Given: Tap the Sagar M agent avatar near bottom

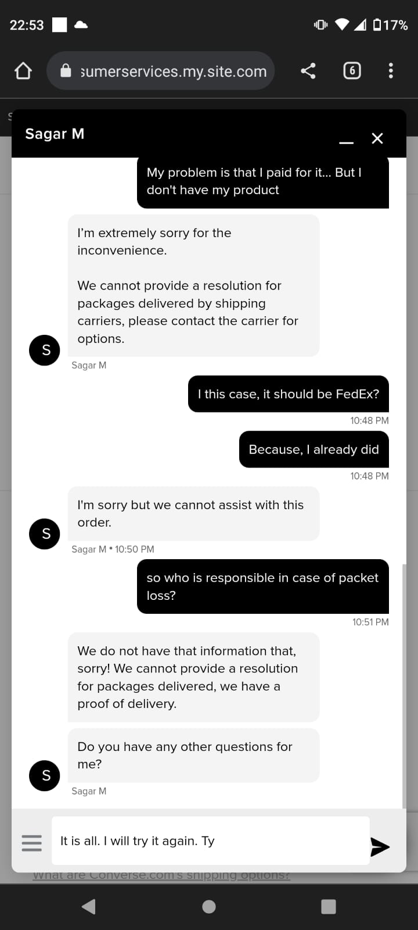Looking at the screenshot, I should [x=45, y=775].
